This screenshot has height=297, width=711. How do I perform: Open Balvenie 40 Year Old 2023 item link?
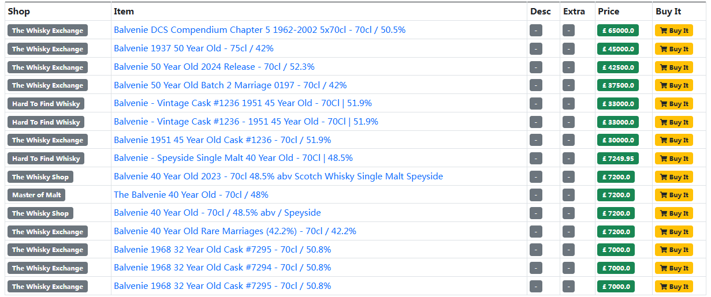coord(278,176)
